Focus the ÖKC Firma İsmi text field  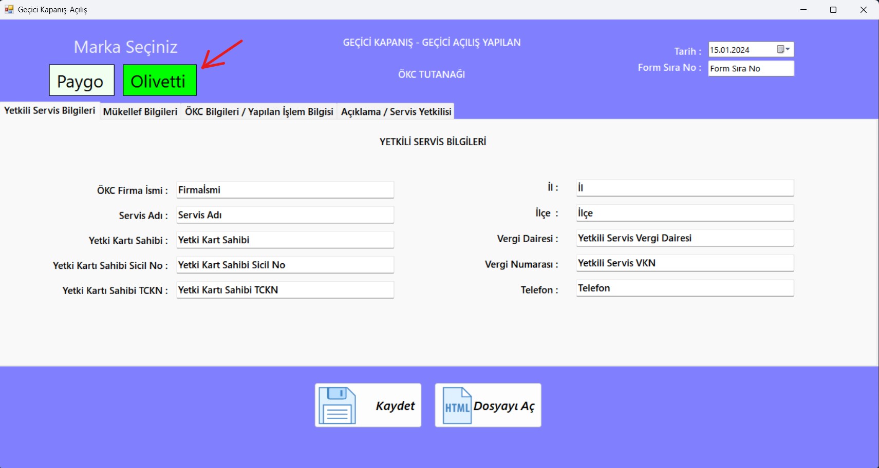click(285, 190)
